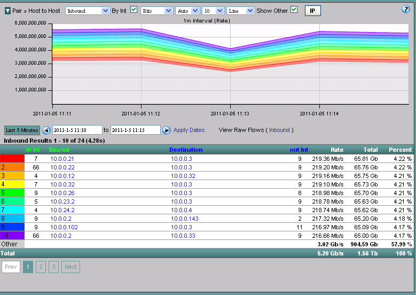416x295 pixels.
Task: Open source host 10.0.0.102
Action: point(64,227)
